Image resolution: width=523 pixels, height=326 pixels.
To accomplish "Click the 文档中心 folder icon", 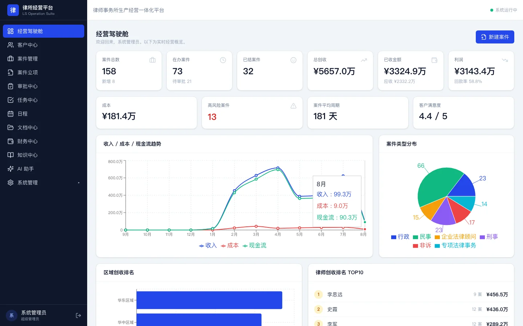I will pos(11,128).
